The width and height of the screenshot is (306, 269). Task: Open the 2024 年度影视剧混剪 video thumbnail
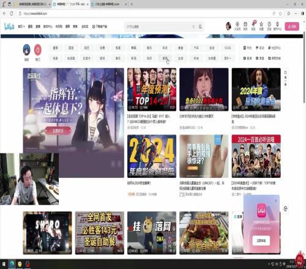(152, 156)
